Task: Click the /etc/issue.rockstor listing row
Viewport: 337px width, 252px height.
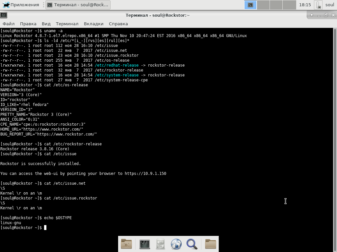Action: click(69, 55)
